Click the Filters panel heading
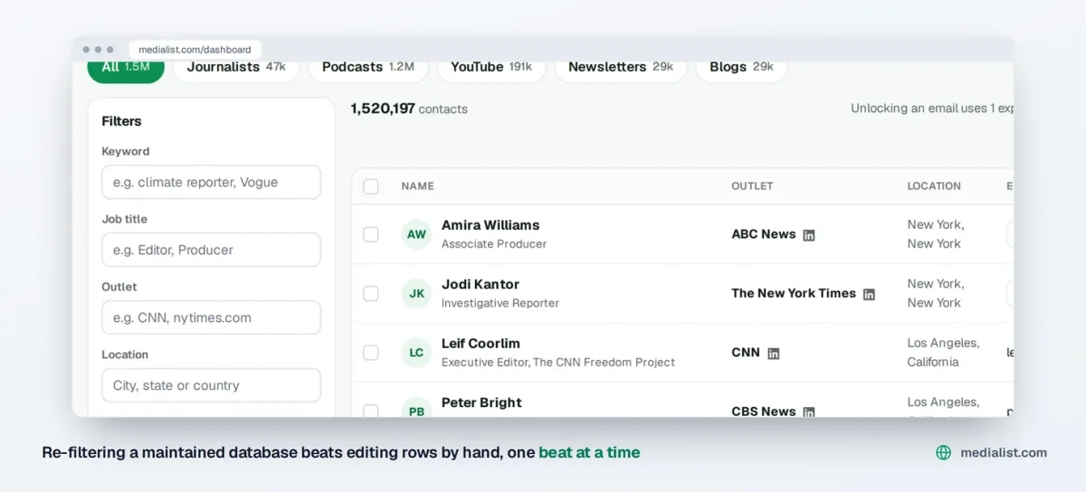The height and width of the screenshot is (492, 1086). click(121, 121)
